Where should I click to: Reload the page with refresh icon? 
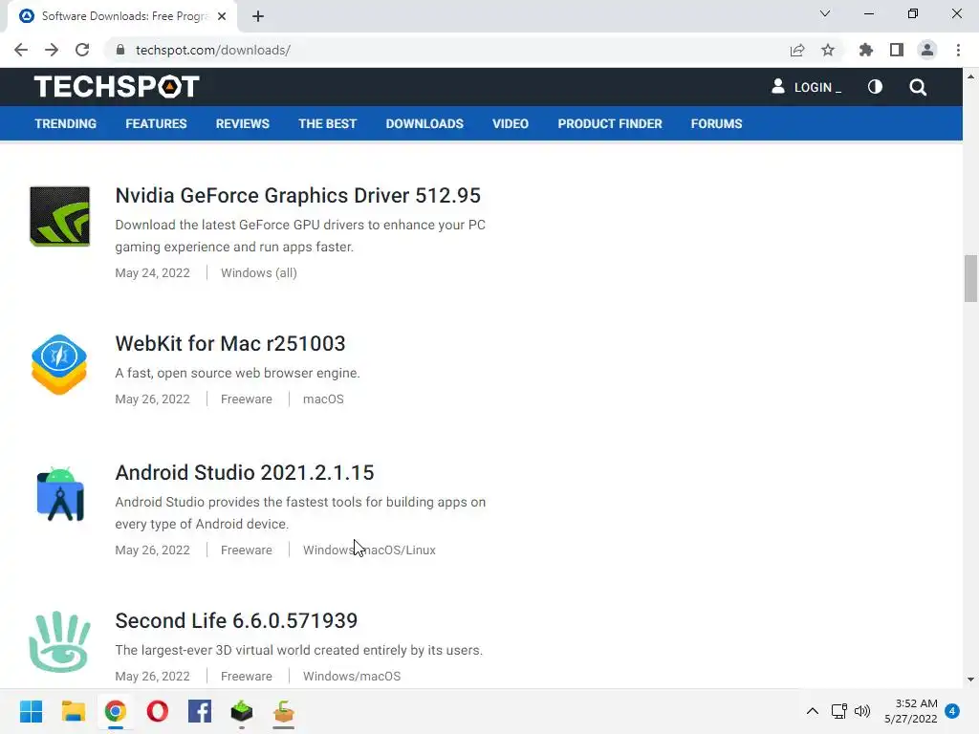[x=82, y=50]
